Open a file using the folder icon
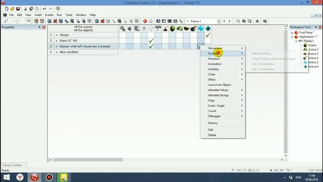 click(x=12, y=9)
